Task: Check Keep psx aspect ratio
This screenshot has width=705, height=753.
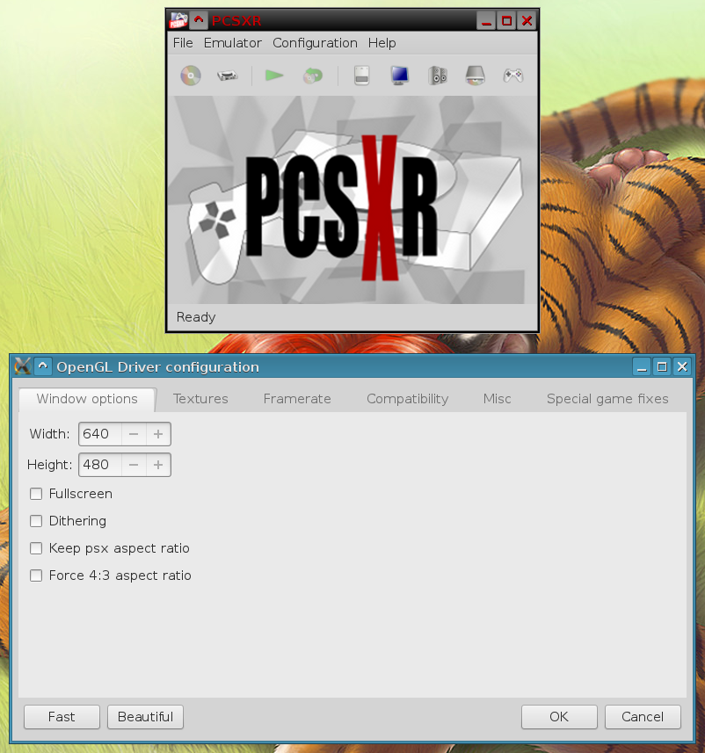Action: [36, 548]
